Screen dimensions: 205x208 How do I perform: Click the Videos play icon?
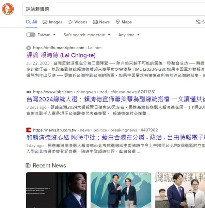(x=70, y=22)
